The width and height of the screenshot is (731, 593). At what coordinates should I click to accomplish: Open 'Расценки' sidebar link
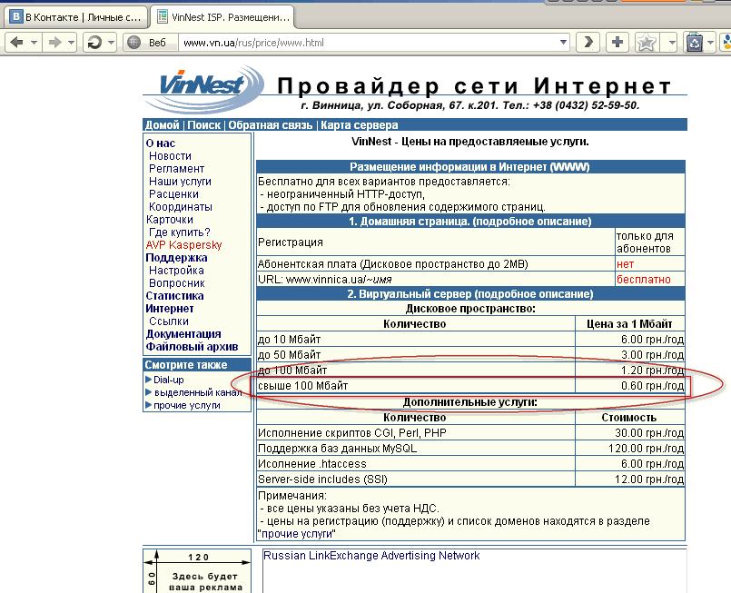click(x=173, y=194)
